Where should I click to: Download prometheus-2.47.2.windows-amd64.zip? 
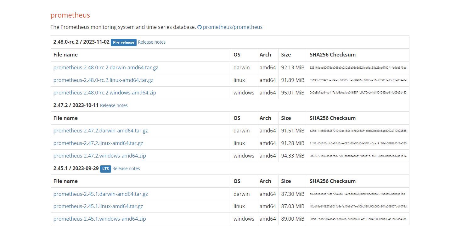(x=100, y=156)
